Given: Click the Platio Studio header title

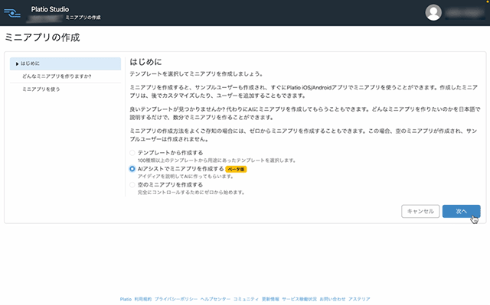Looking at the screenshot, I should click(50, 9).
